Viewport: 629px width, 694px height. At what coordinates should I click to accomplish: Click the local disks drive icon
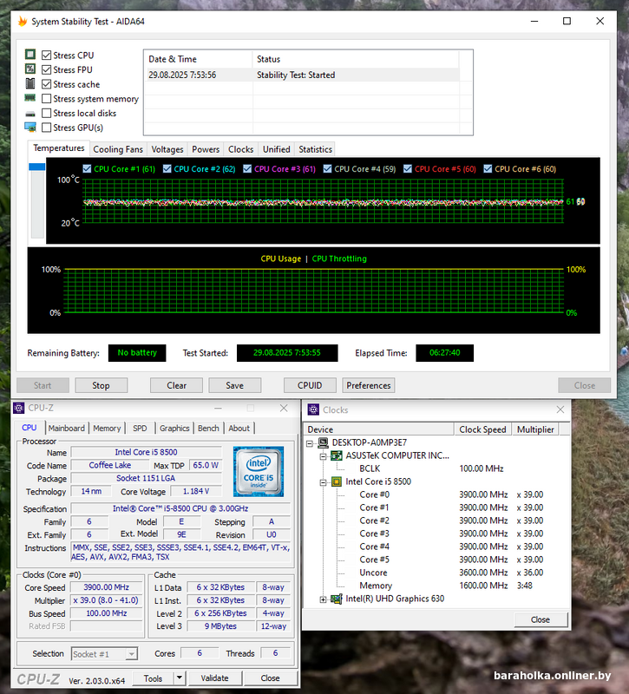30,114
